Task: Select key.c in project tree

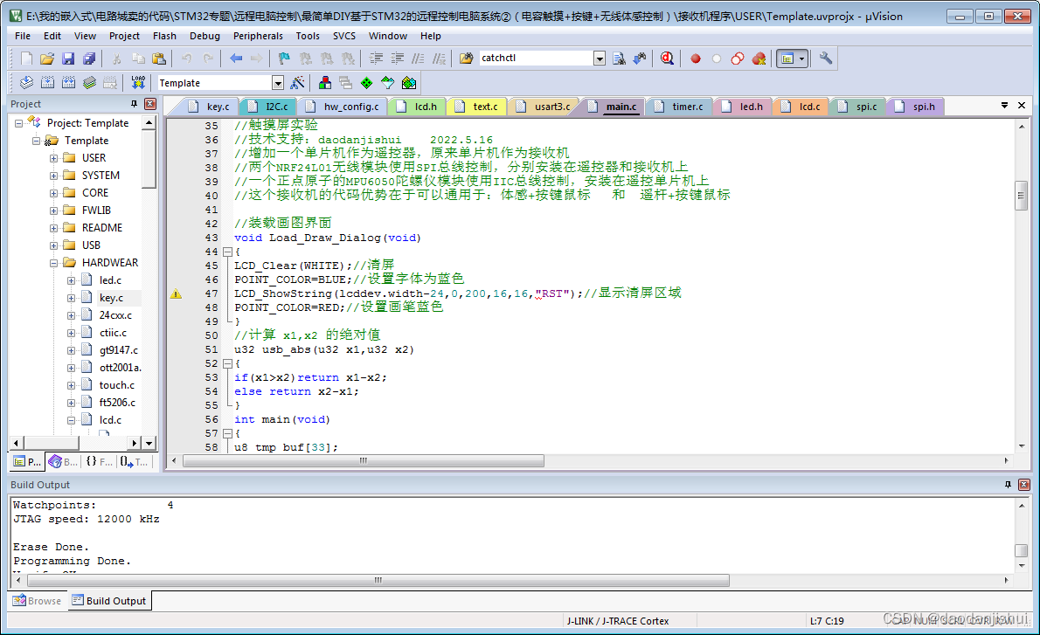Action: [111, 298]
